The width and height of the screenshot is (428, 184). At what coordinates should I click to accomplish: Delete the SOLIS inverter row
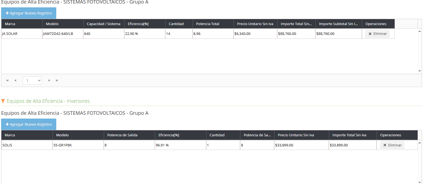point(392,145)
